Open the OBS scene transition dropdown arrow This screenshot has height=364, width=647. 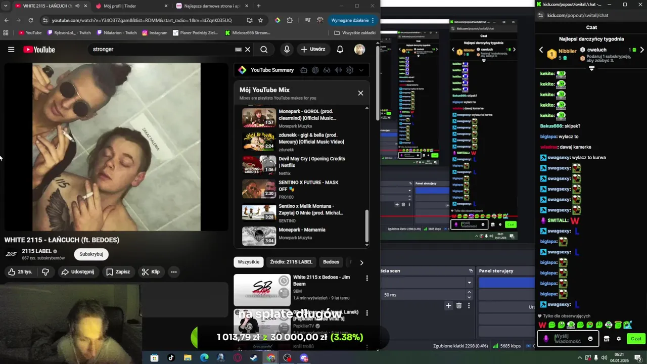point(469,283)
